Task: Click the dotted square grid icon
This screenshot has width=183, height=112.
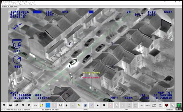Action: (x=60, y=105)
